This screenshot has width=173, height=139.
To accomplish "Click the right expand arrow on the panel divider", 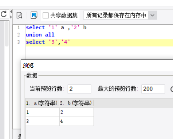I will (11, 17).
